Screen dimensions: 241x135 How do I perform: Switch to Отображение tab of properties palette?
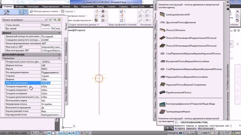click(66, 49)
